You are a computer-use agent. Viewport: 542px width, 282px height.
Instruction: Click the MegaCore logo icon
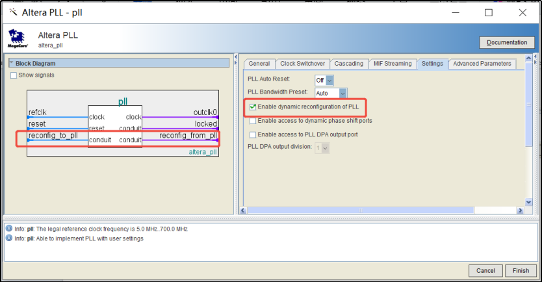coord(17,38)
